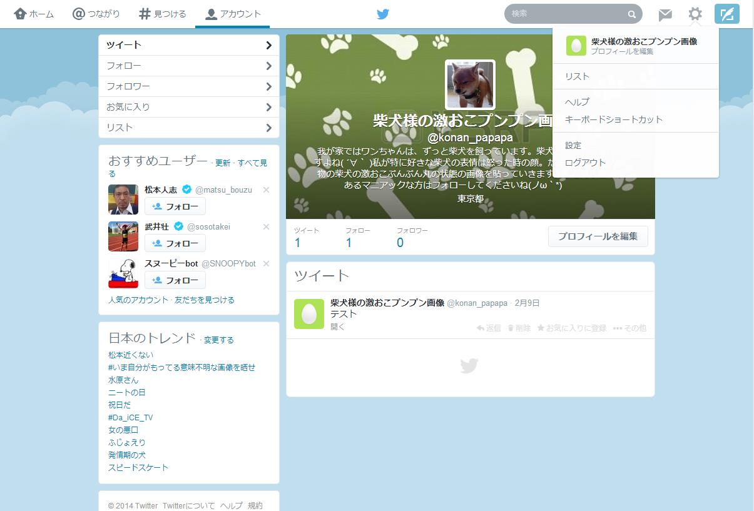Click 返信 on the テスト tweet
The height and width of the screenshot is (511, 754).
click(x=489, y=328)
